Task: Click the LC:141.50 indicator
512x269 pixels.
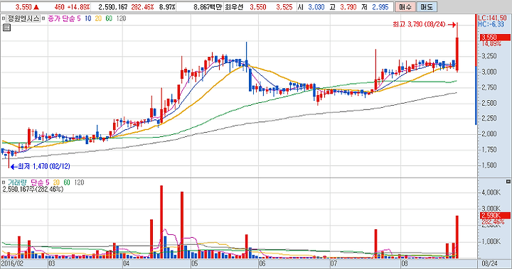Action: click(x=492, y=18)
